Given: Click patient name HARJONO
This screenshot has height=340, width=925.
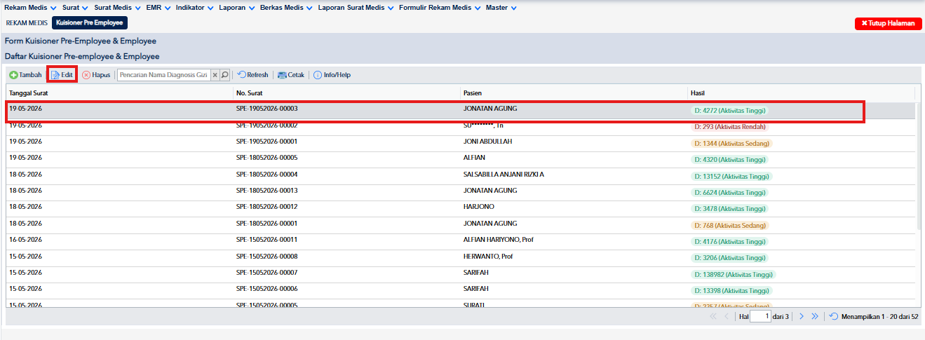Looking at the screenshot, I should pyautogui.click(x=479, y=207).
